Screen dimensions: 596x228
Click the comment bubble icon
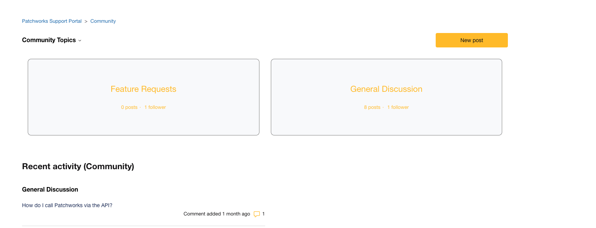click(x=257, y=214)
